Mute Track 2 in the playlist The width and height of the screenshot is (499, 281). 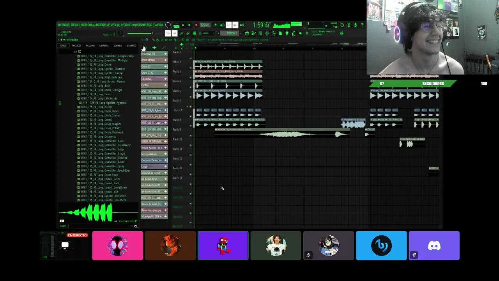191,68
